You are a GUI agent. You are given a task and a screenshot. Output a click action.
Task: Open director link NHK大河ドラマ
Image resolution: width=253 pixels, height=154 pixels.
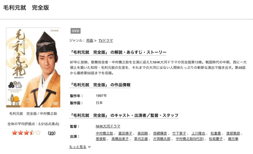(108, 126)
